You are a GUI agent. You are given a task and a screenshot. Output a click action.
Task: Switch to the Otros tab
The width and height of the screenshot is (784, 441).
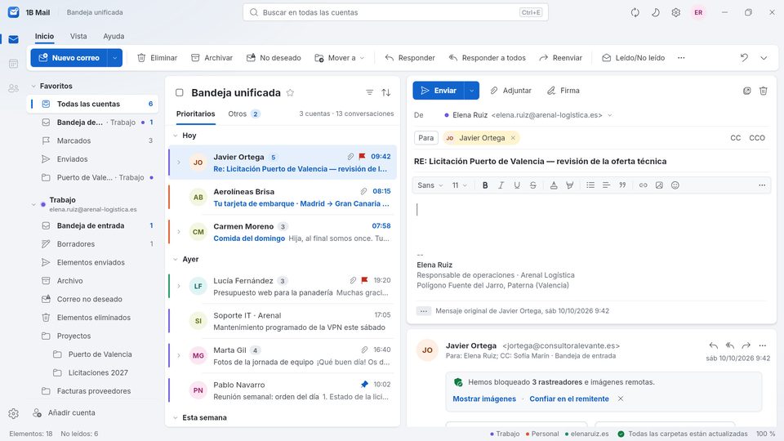click(x=244, y=114)
